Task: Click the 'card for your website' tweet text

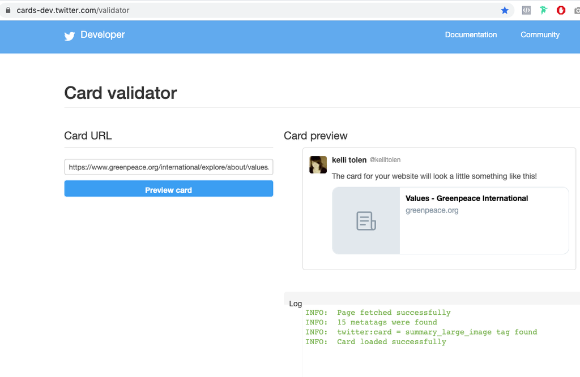Action: (434, 176)
